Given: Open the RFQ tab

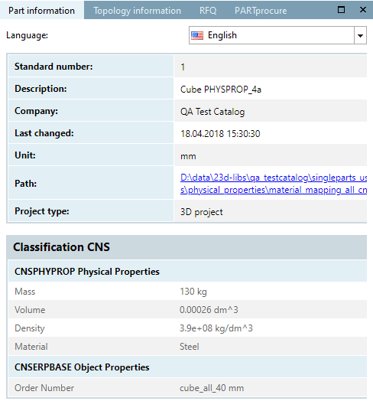Looking at the screenshot, I should pyautogui.click(x=208, y=11).
